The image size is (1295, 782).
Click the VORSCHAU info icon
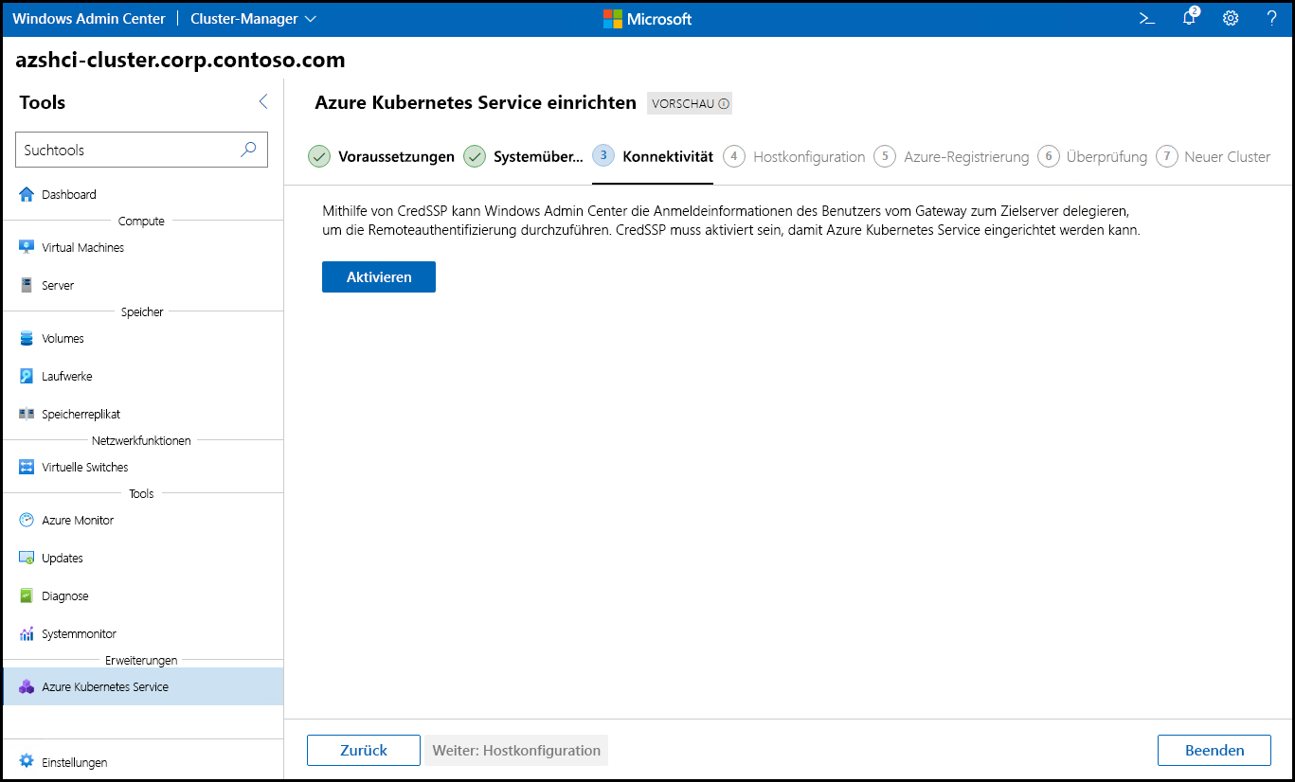tap(724, 104)
